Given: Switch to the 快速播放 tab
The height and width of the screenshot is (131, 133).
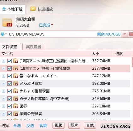Looking at the screenshot, I should (x=42, y=9).
